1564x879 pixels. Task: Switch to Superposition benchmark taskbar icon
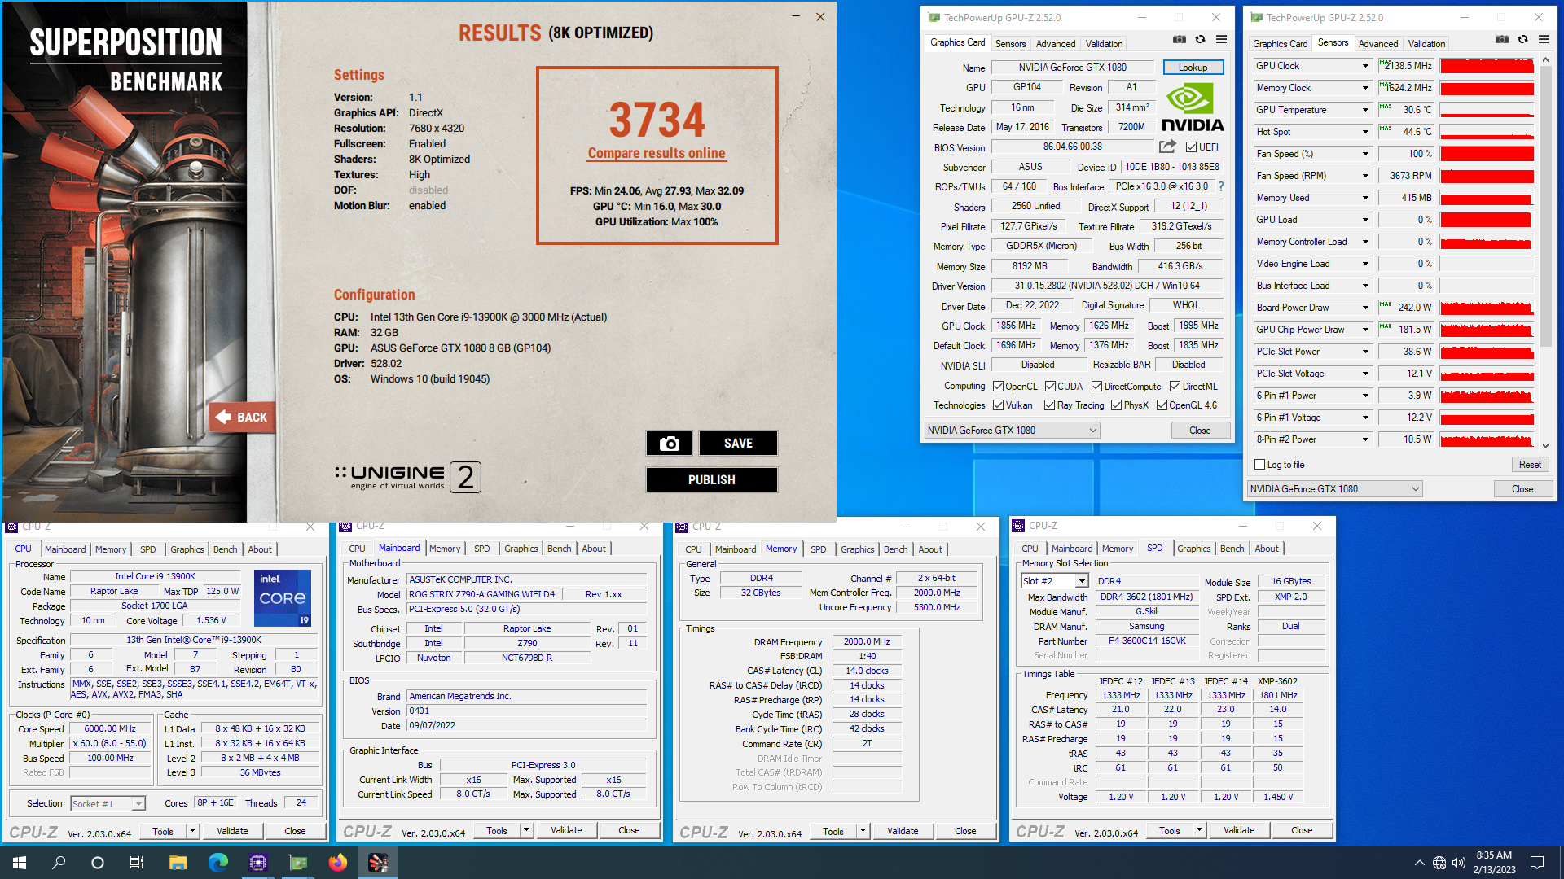(377, 863)
